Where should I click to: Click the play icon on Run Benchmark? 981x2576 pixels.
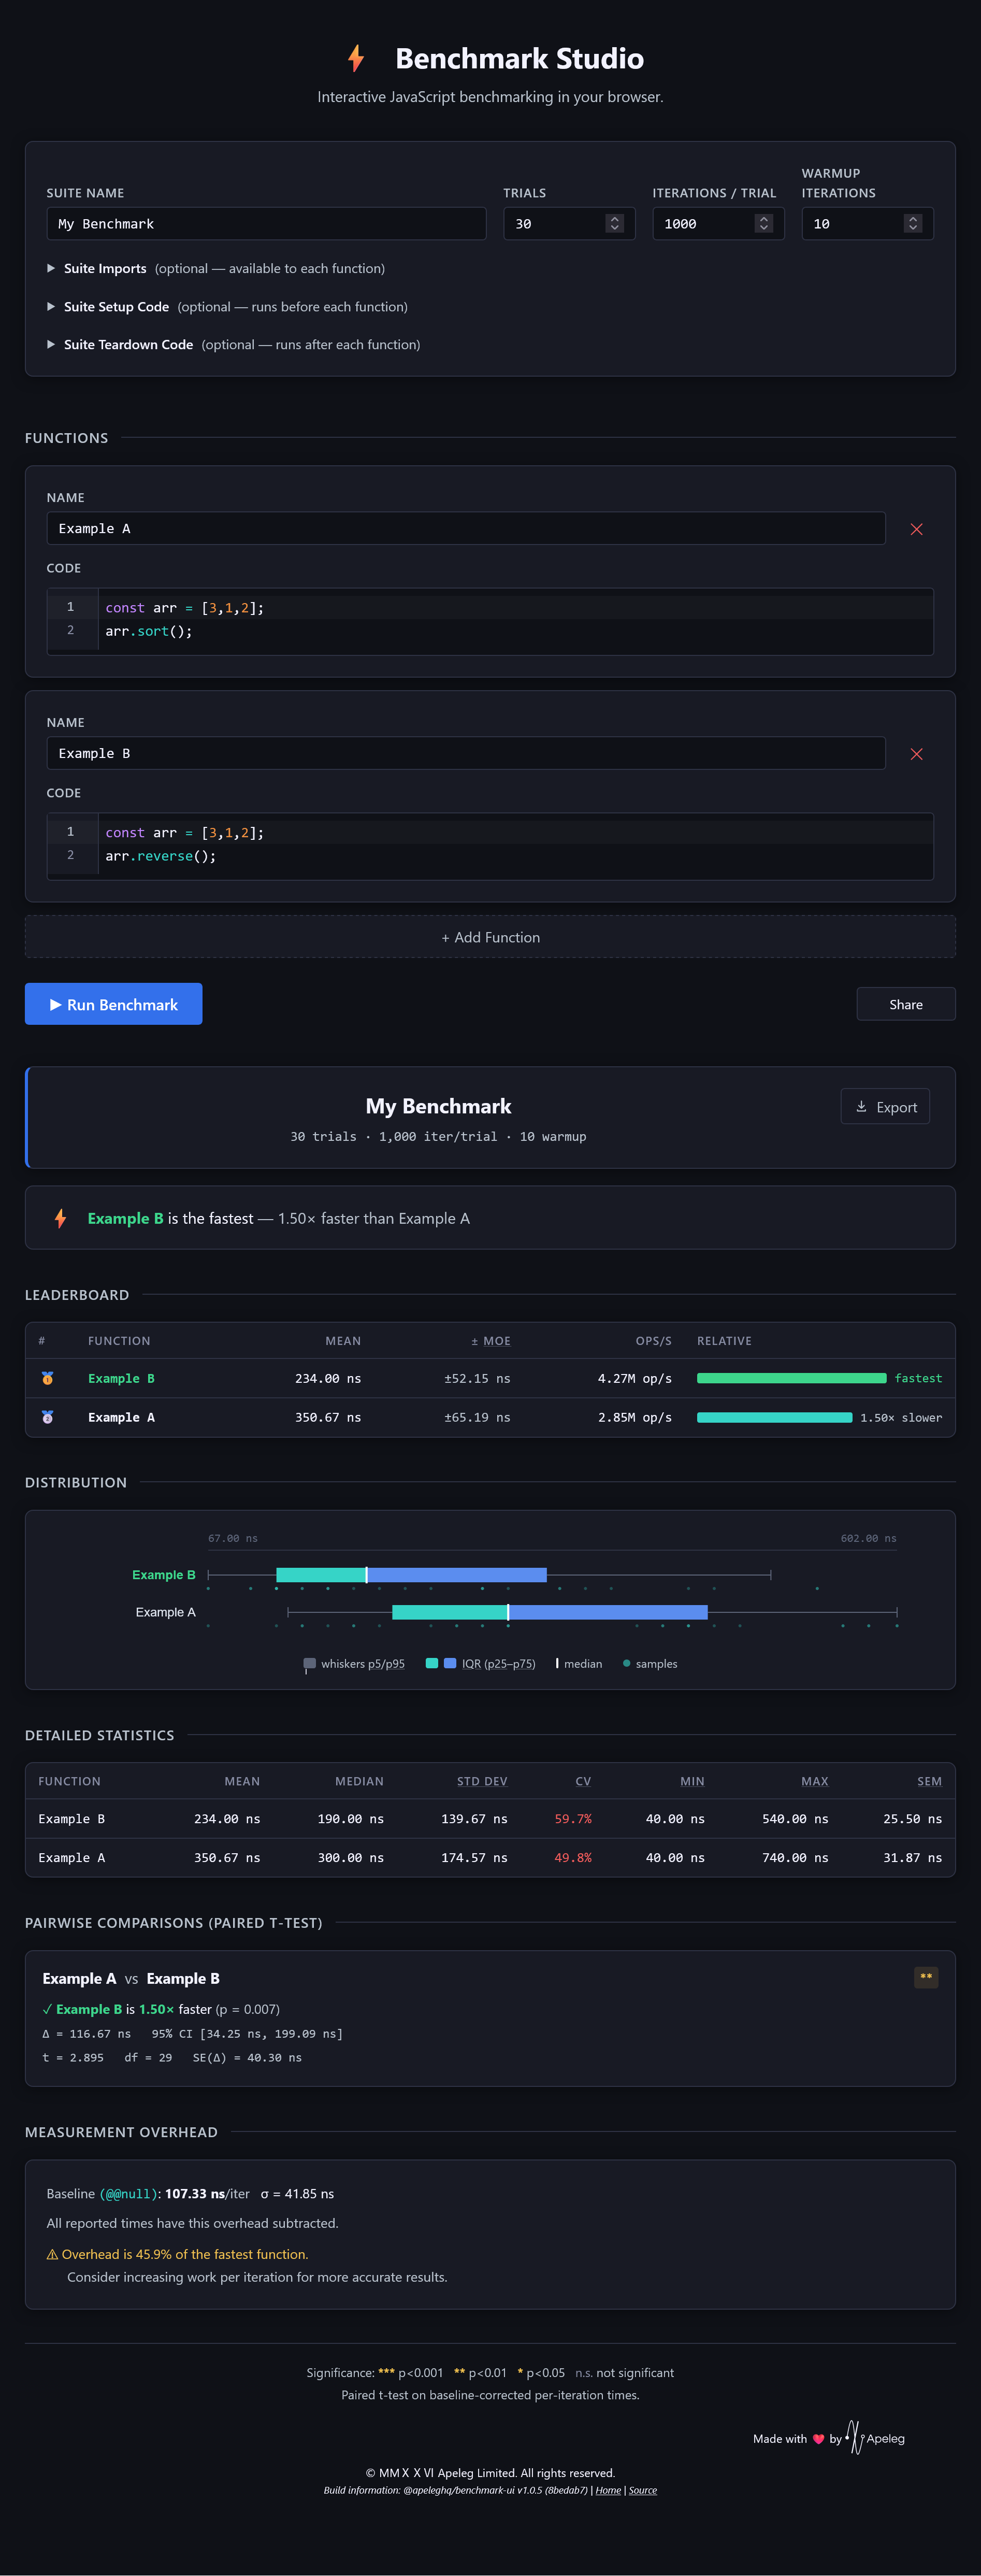pyautogui.click(x=57, y=1004)
